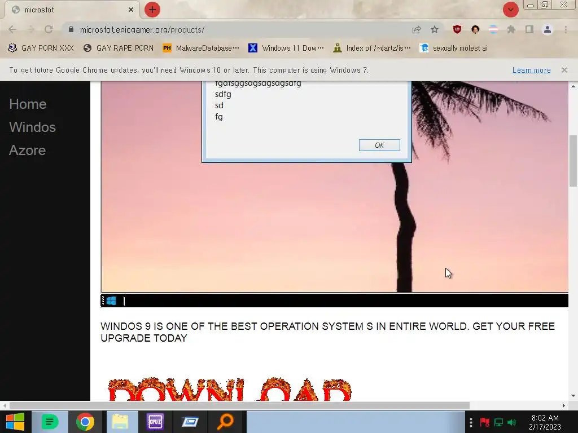Open Chrome's three-dot menu

pos(566,29)
